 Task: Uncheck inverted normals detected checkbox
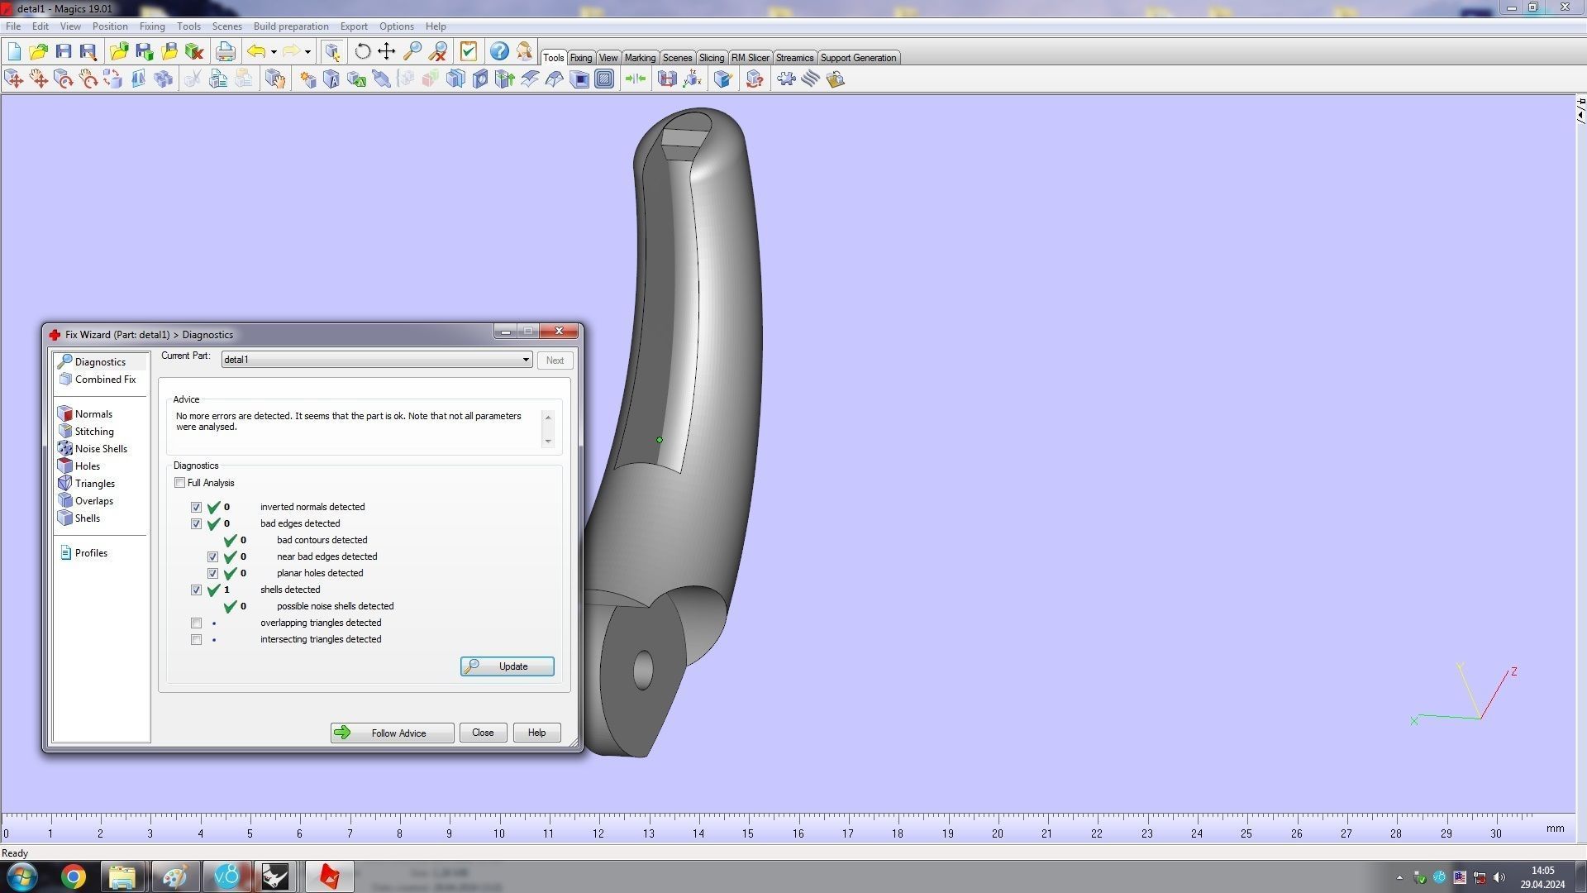[196, 507]
